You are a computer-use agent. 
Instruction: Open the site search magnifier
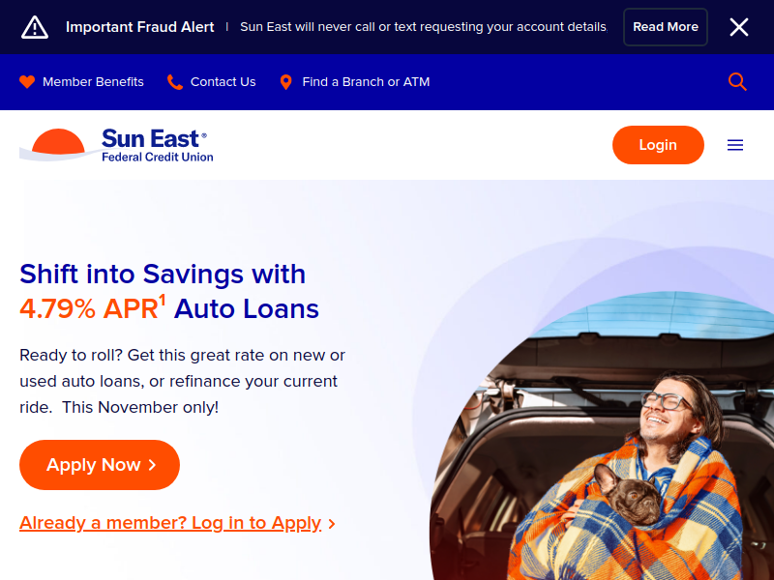737,82
